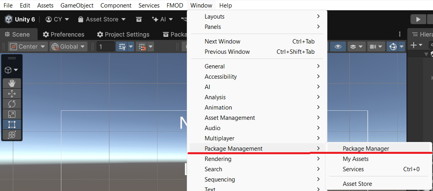433x191 pixels.
Task: Open the Hierarchy add dropdown arrow
Action: [x=420, y=45]
